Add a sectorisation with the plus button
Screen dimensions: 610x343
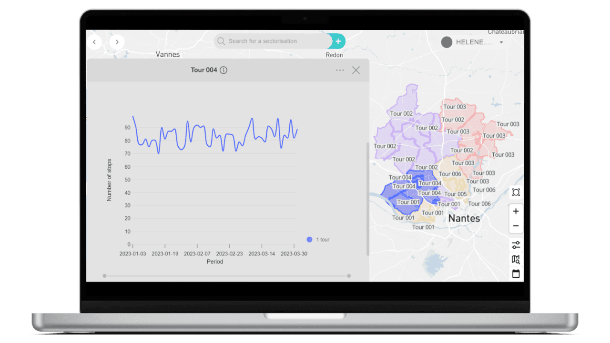tap(338, 41)
